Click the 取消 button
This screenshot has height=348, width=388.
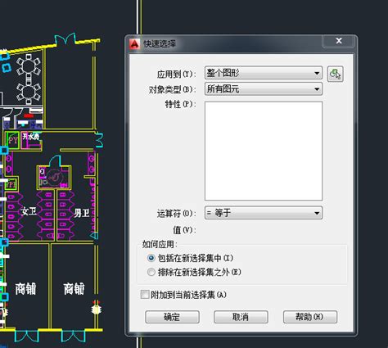(x=241, y=317)
